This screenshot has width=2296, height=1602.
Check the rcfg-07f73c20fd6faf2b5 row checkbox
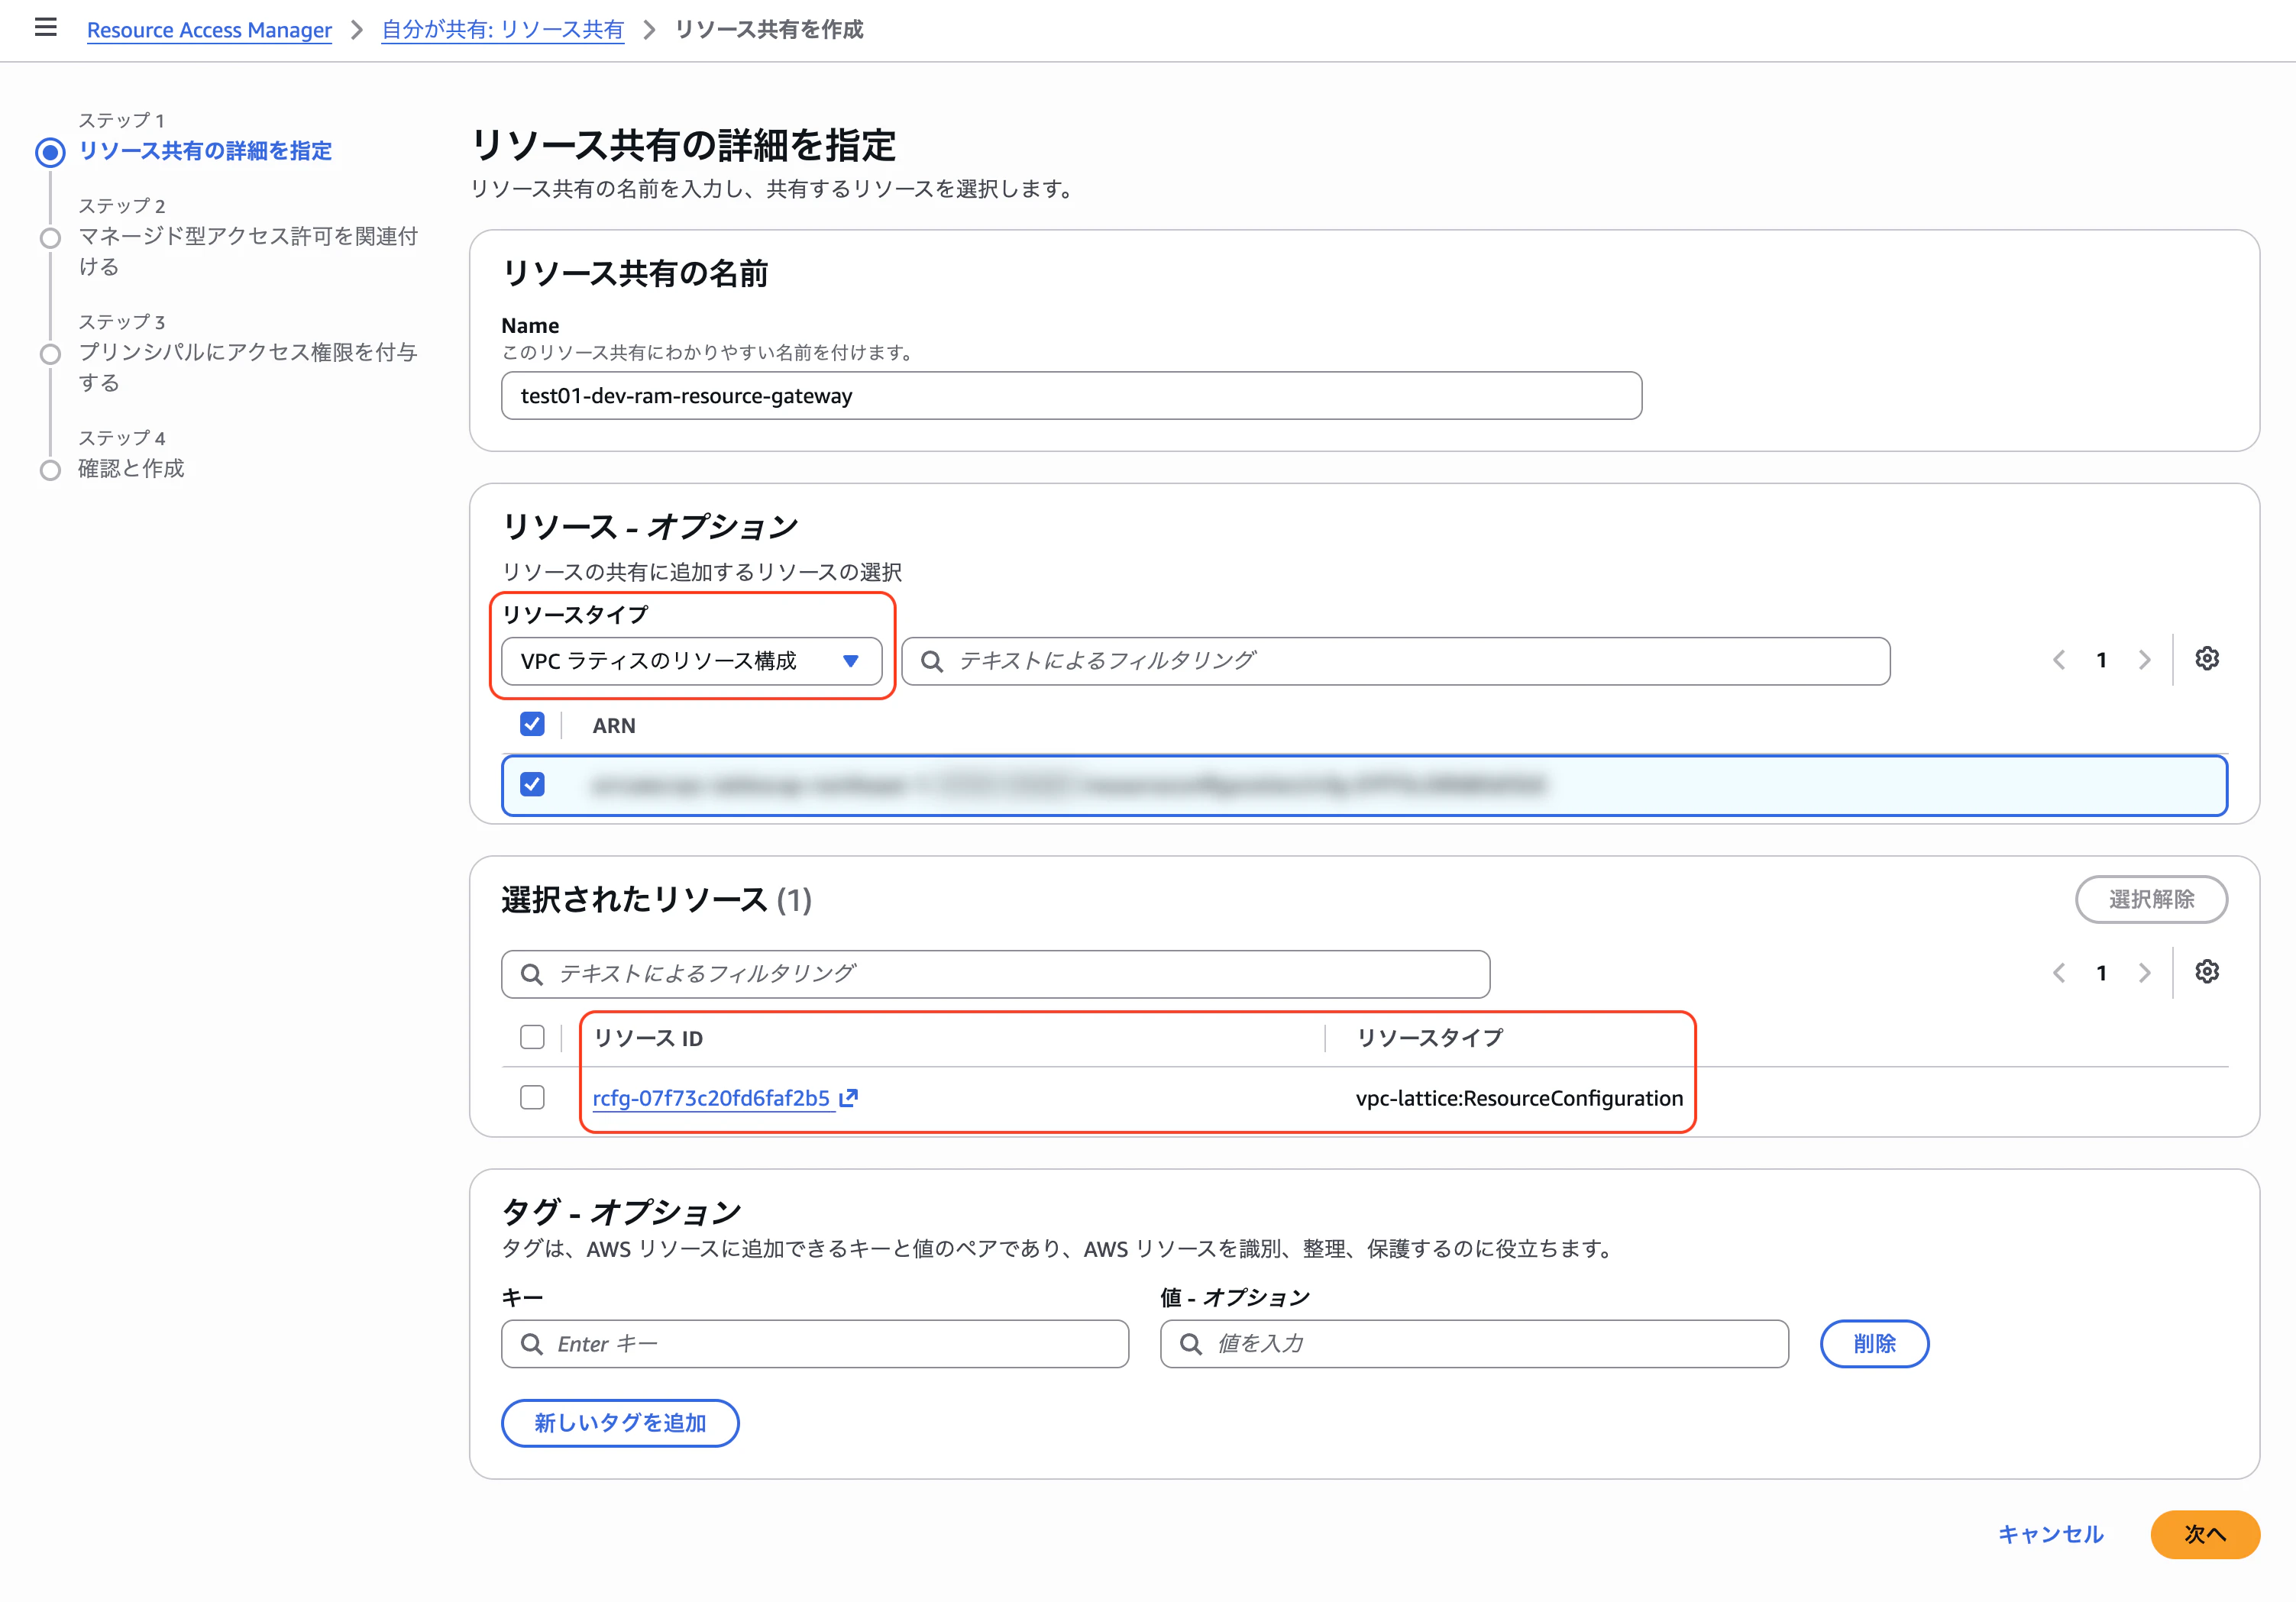tap(532, 1097)
